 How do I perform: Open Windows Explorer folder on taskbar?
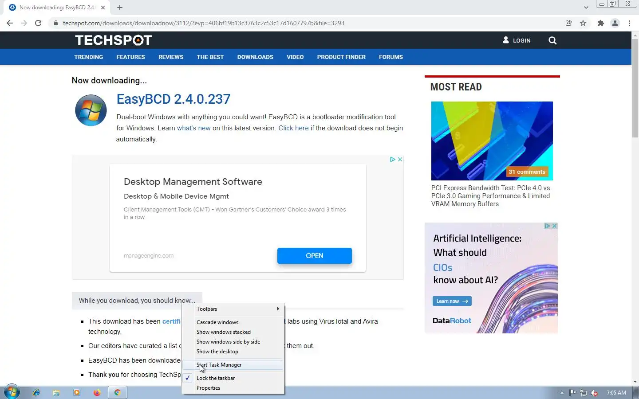tap(56, 392)
